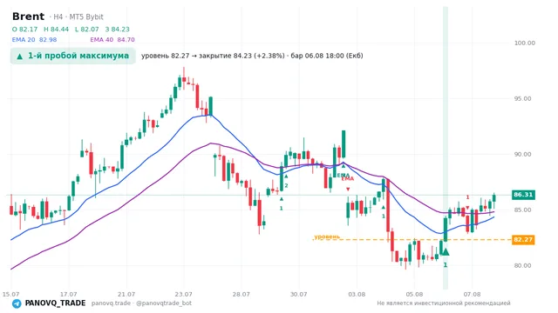The width and height of the screenshot is (558, 313).
Task: Click the '90.00' price axis label
Action: [x=522, y=155]
